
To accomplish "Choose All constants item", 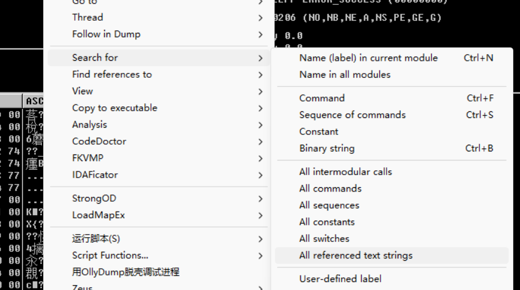I will (x=326, y=222).
